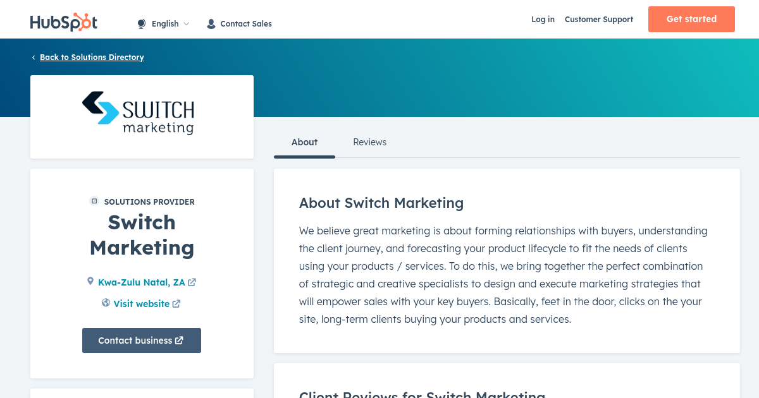Click the Solutions Provider badge icon
This screenshot has height=398, width=759.
94,202
